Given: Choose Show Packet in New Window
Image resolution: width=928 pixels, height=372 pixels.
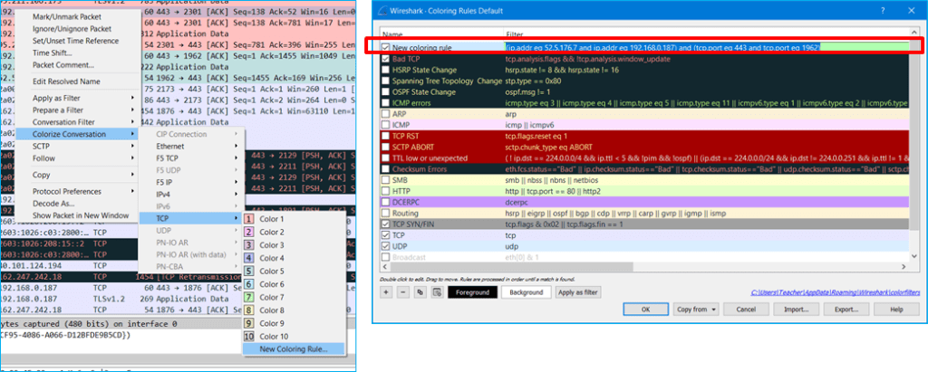Looking at the screenshot, I should [x=81, y=215].
